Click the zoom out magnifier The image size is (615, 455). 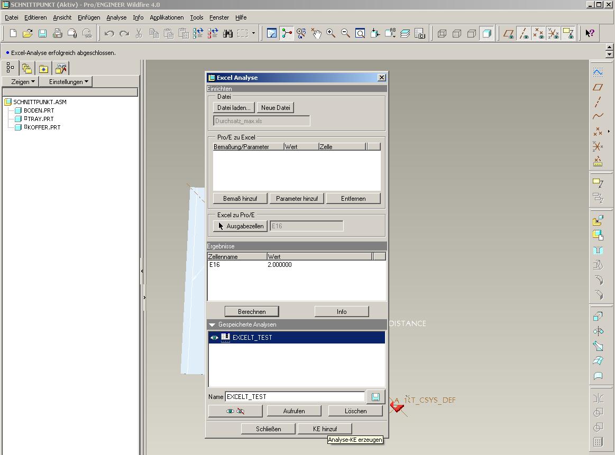coord(345,33)
